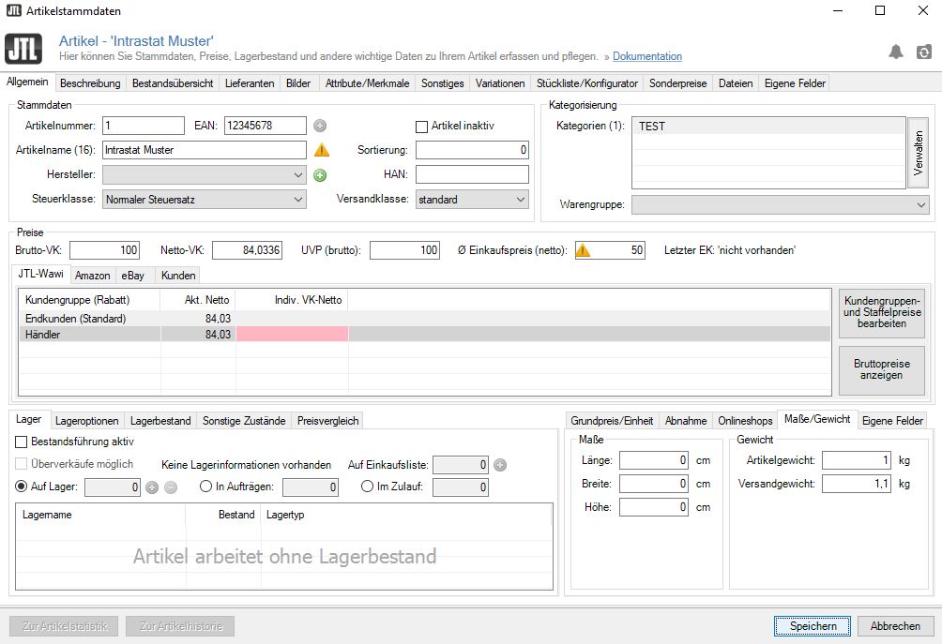Click the gray plus icon next to EAN
The width and height of the screenshot is (942, 644).
click(x=320, y=126)
